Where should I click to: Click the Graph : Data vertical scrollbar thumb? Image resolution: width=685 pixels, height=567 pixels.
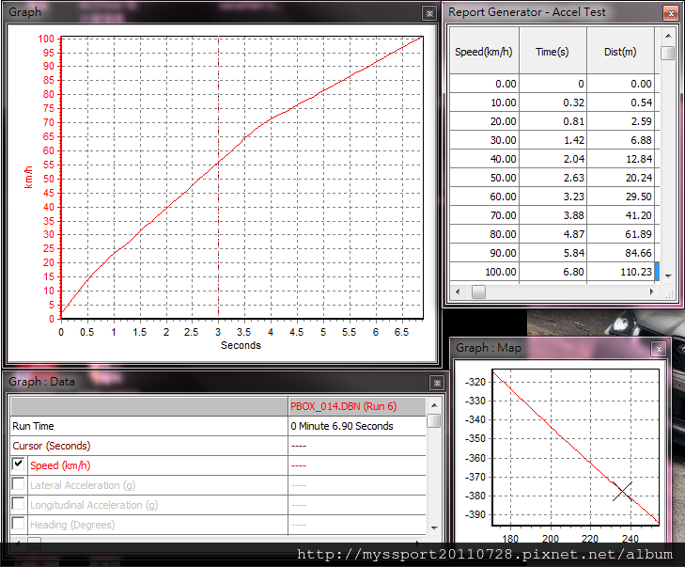point(434,420)
